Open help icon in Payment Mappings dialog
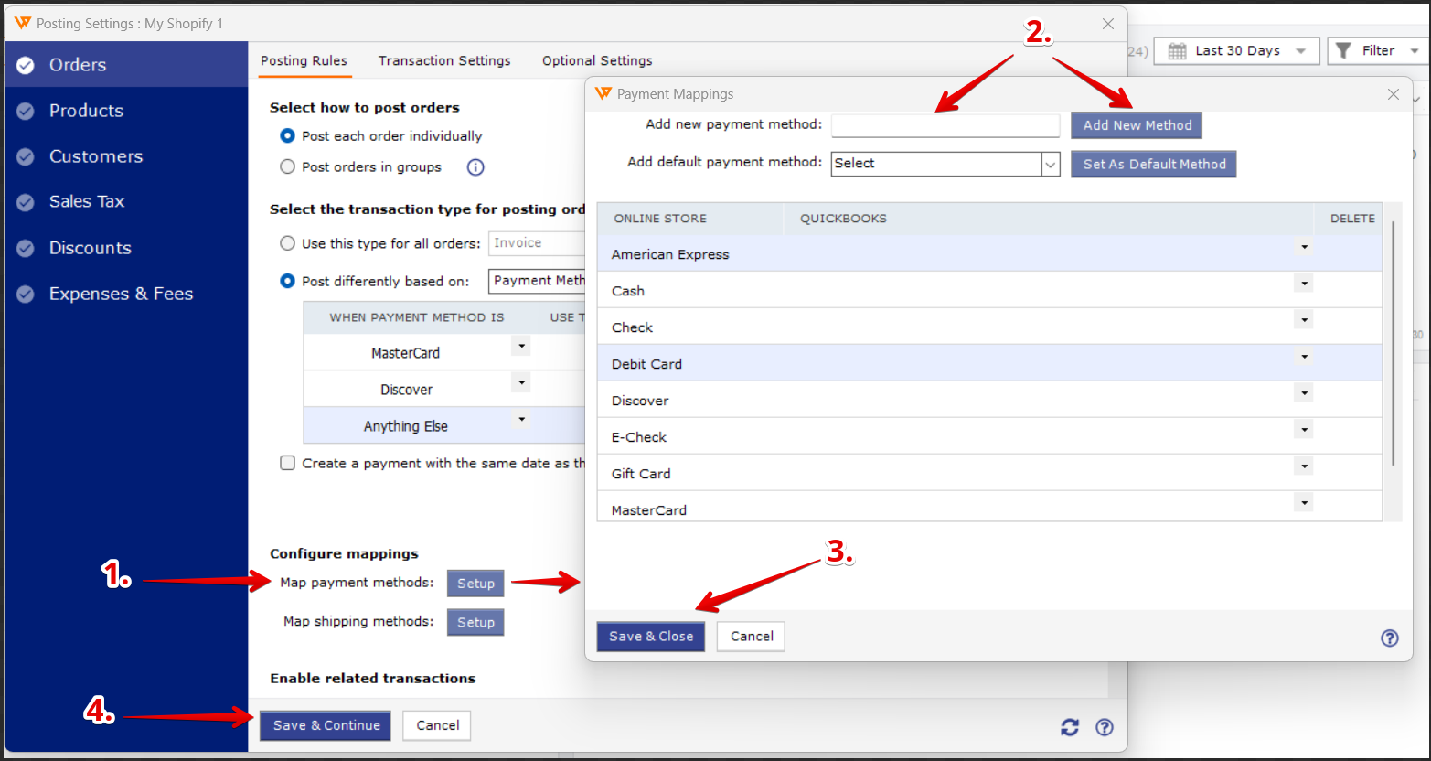Image resolution: width=1431 pixels, height=761 pixels. pos(1390,638)
